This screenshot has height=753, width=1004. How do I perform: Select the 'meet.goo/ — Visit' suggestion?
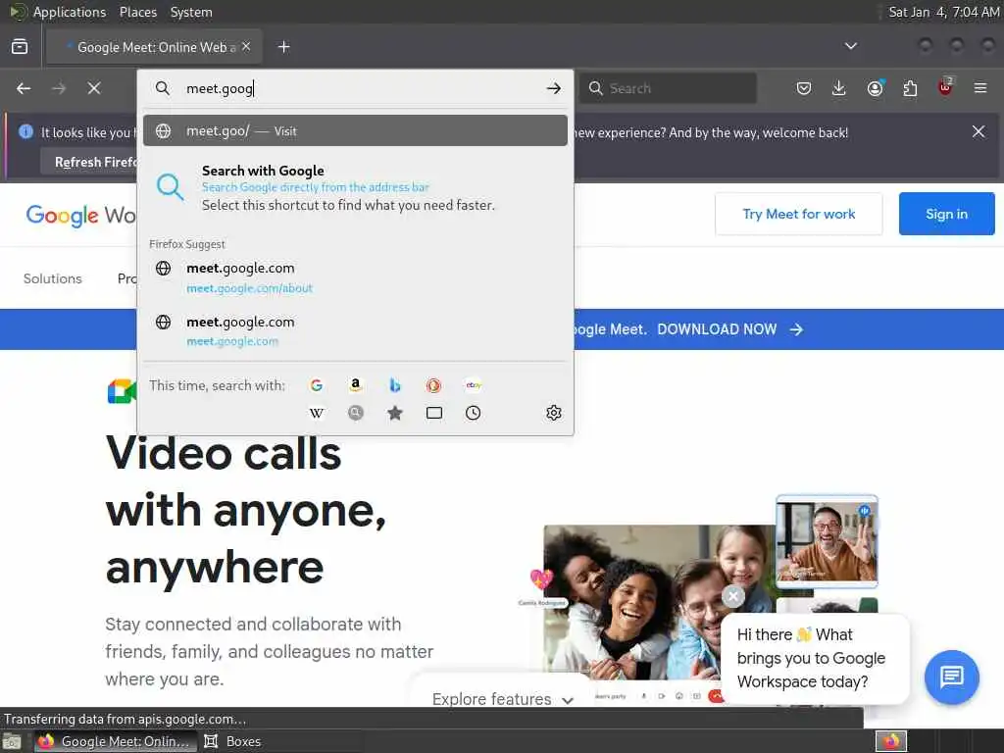pyautogui.click(x=355, y=130)
